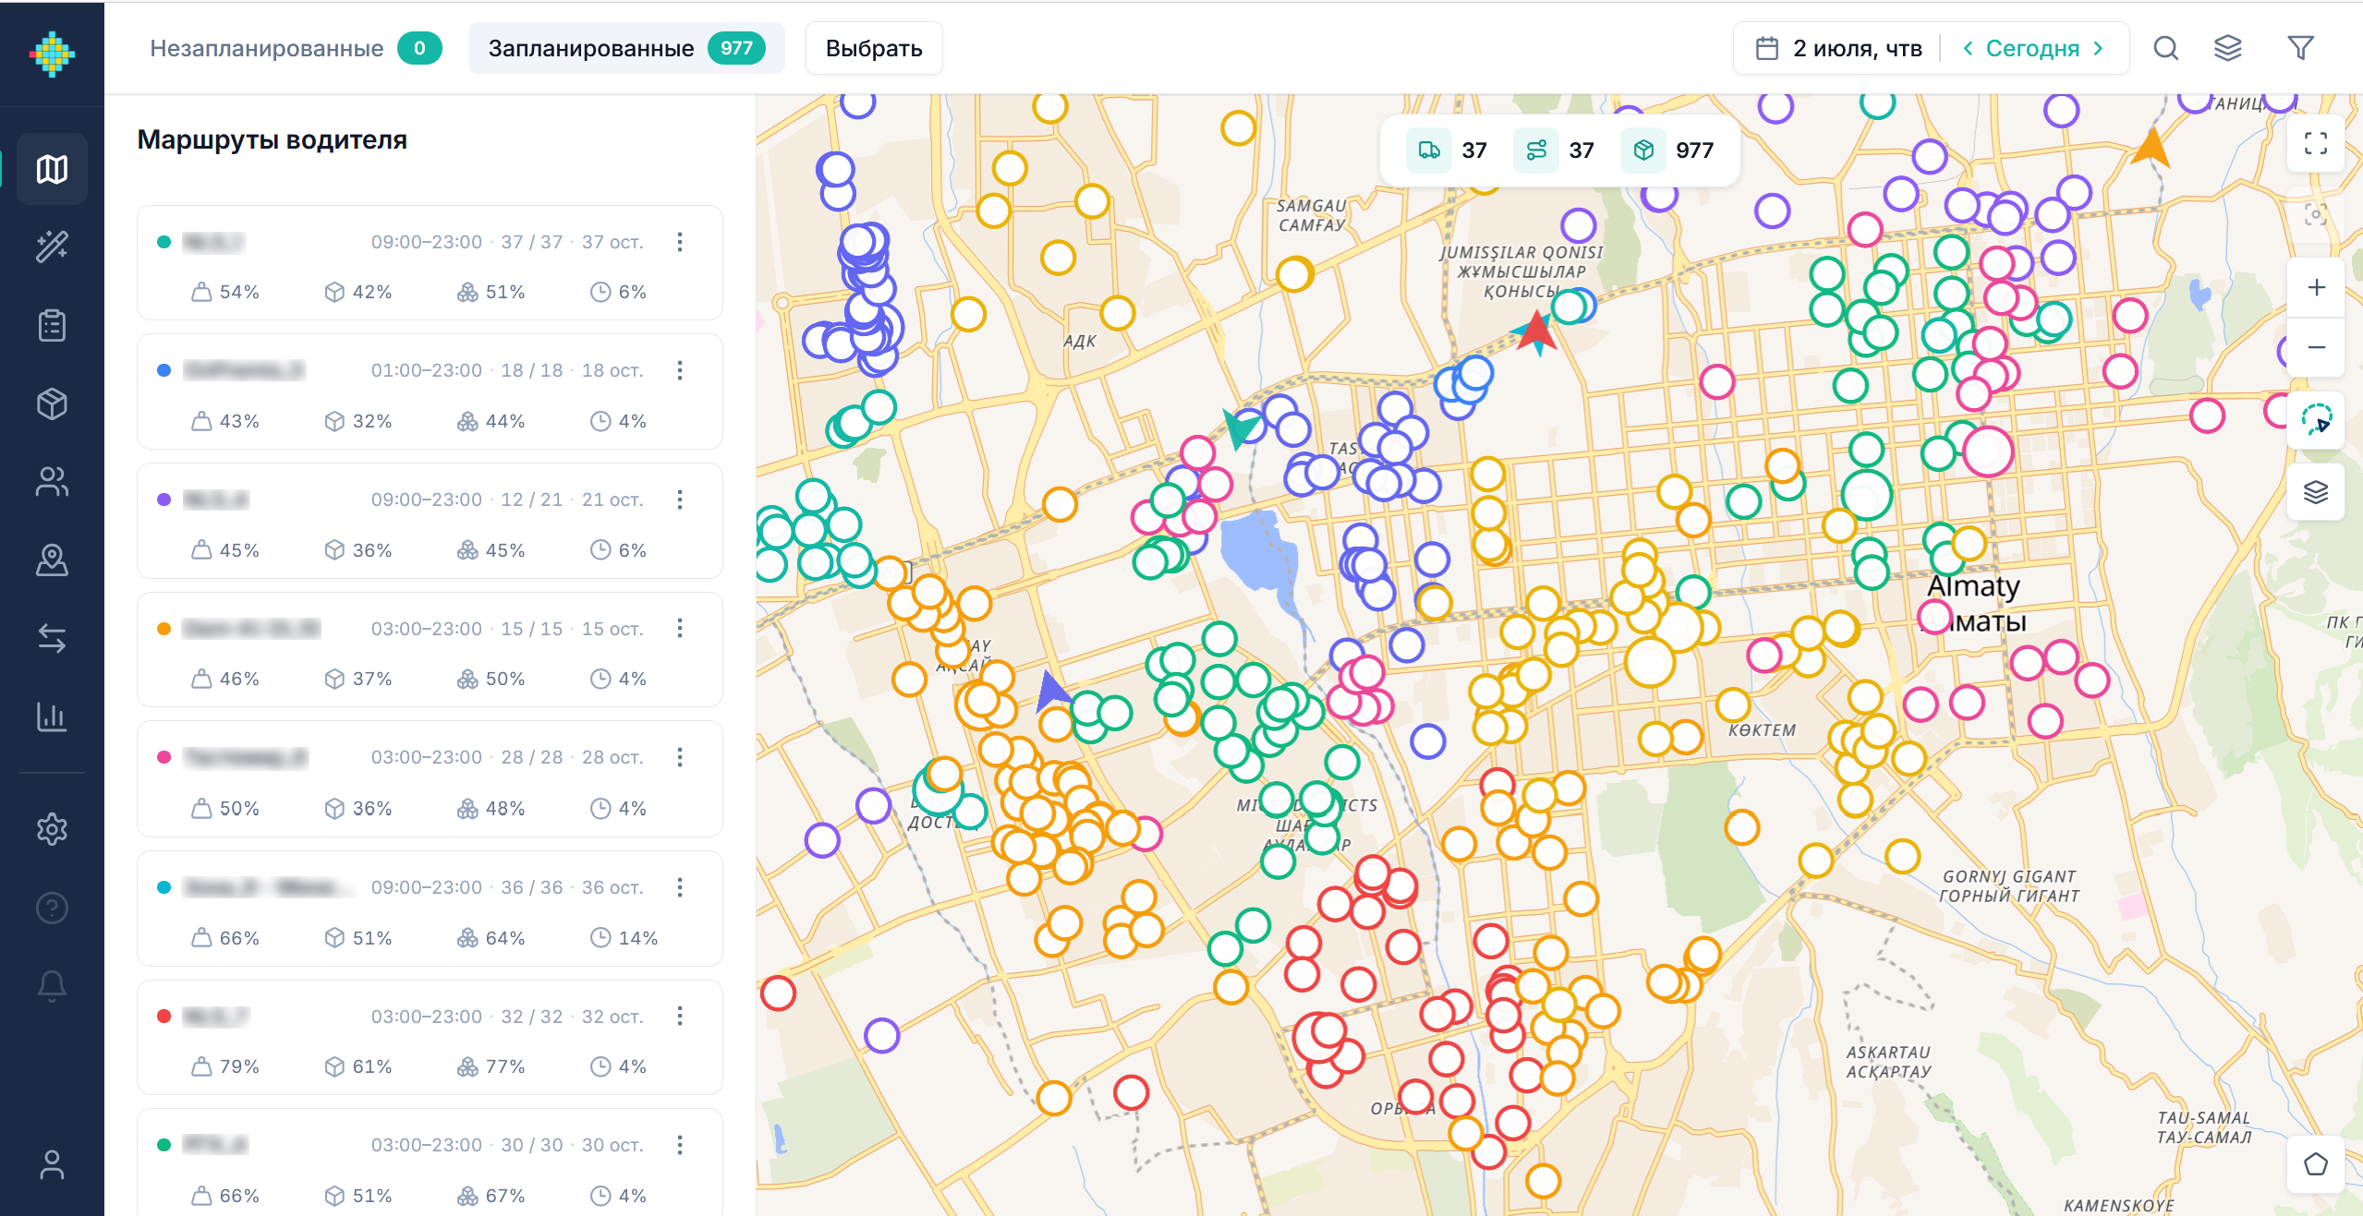Toggle the top bar layers icon
The height and width of the screenshot is (1216, 2363).
pos(2228,48)
